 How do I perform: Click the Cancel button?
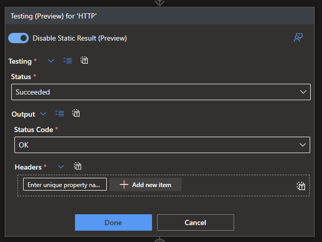pos(196,222)
